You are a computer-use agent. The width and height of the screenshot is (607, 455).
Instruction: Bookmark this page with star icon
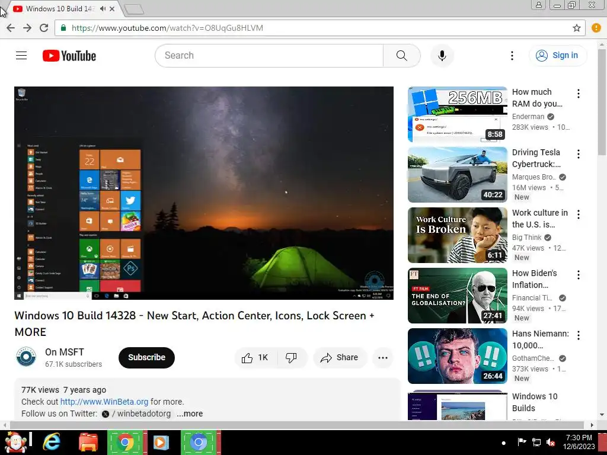(x=576, y=28)
